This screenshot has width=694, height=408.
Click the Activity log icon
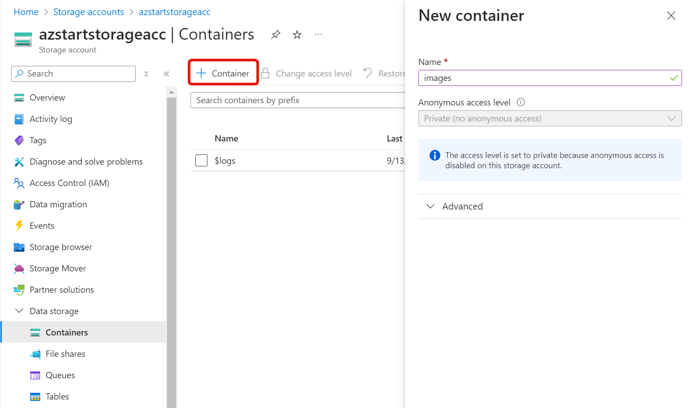(19, 119)
